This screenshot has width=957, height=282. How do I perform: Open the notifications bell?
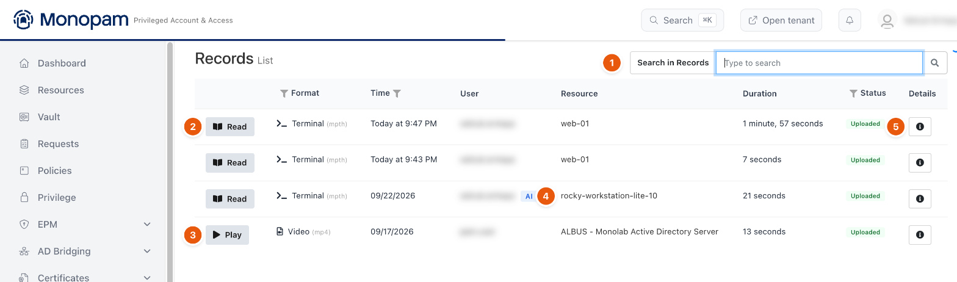pyautogui.click(x=850, y=20)
